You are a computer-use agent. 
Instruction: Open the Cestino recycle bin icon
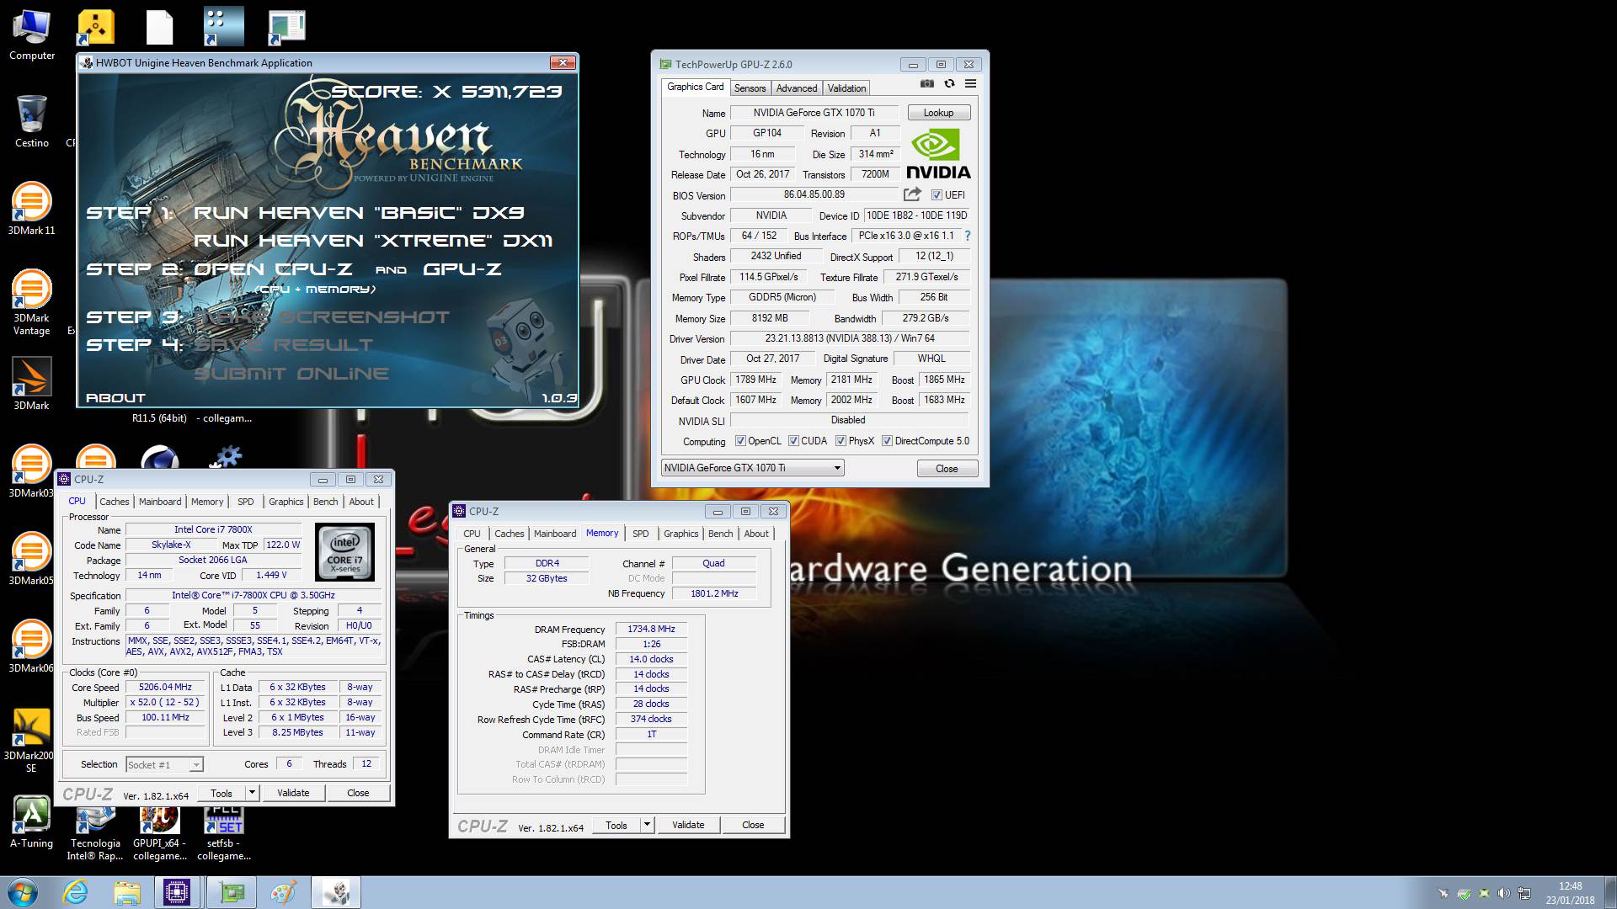(x=32, y=121)
